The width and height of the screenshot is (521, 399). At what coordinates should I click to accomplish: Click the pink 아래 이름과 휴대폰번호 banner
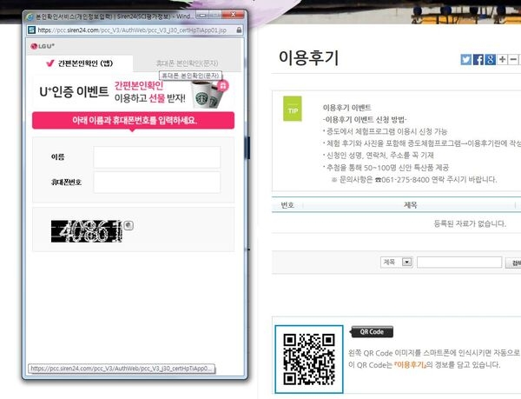[133, 120]
